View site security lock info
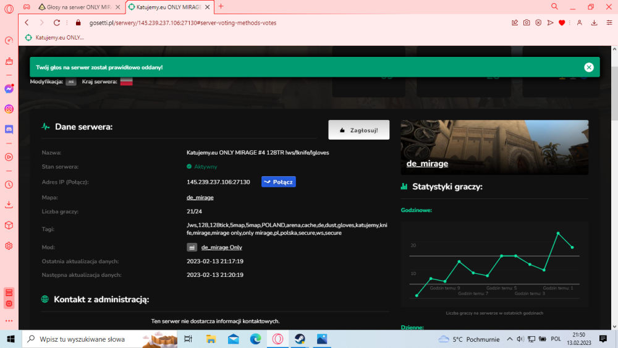618x348 pixels. tap(78, 23)
